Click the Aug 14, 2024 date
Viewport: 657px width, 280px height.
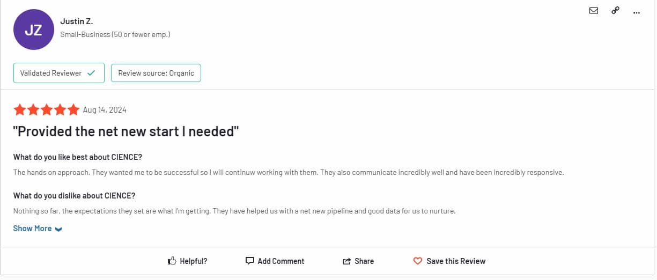[x=105, y=110]
